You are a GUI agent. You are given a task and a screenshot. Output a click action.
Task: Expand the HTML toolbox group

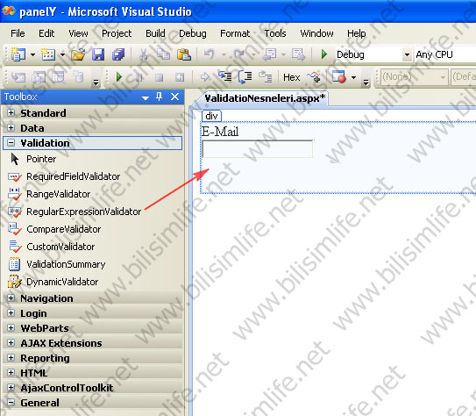[x=11, y=372]
